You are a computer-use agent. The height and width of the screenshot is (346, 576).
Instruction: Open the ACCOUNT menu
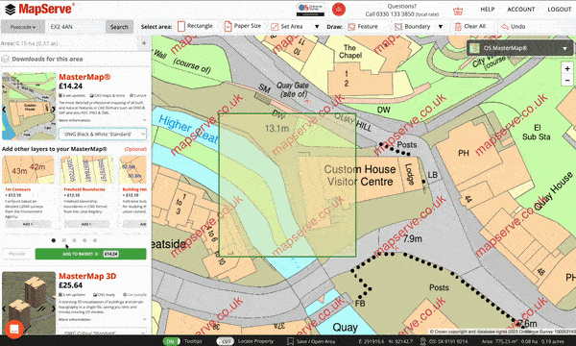(521, 10)
